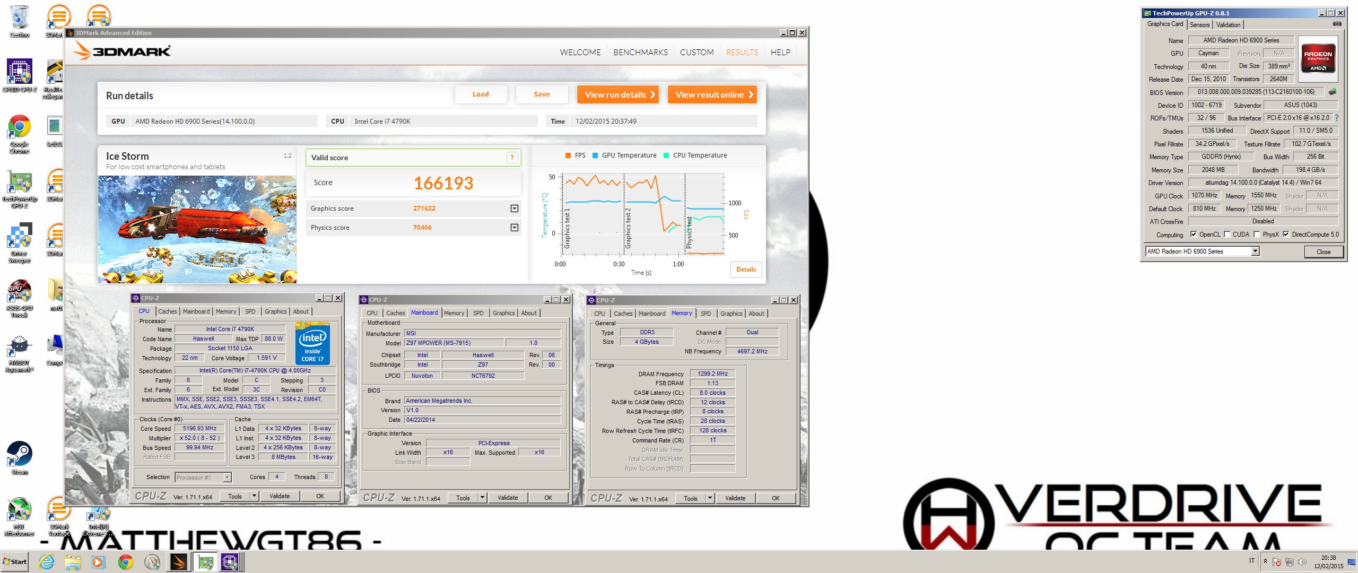
Task: Open the SPD tab in CPU-Z Memory window
Action: [706, 314]
